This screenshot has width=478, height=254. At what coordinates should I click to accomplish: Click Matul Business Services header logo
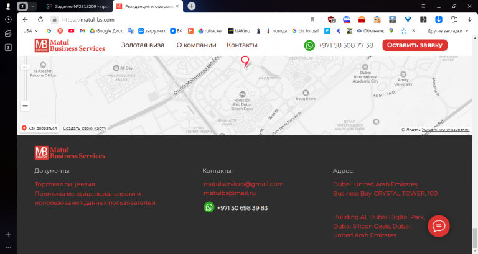70,45
